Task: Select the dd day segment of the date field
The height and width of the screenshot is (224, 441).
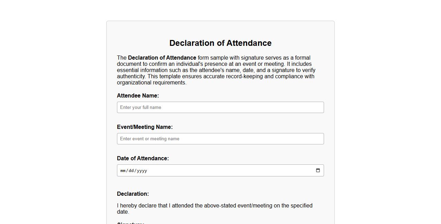Action: 131,170
